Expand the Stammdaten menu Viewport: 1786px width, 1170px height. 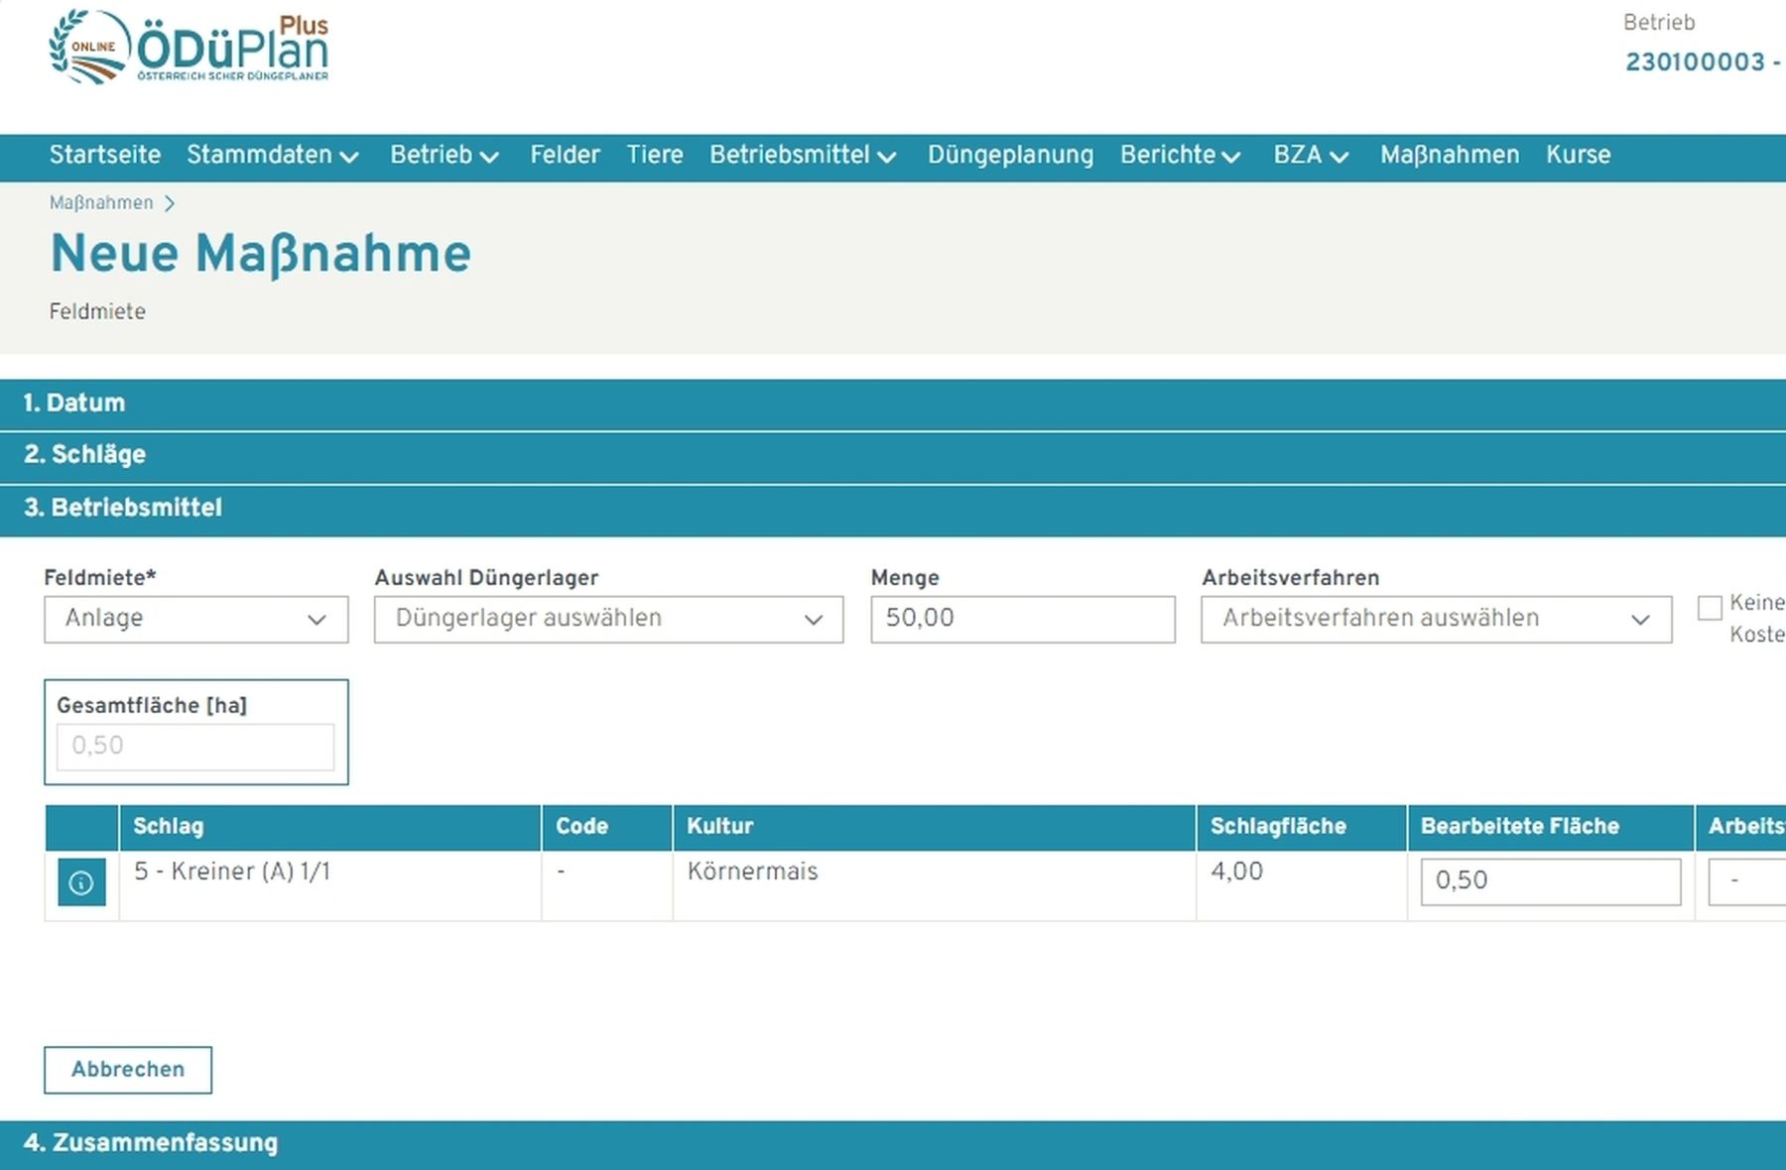(x=272, y=156)
